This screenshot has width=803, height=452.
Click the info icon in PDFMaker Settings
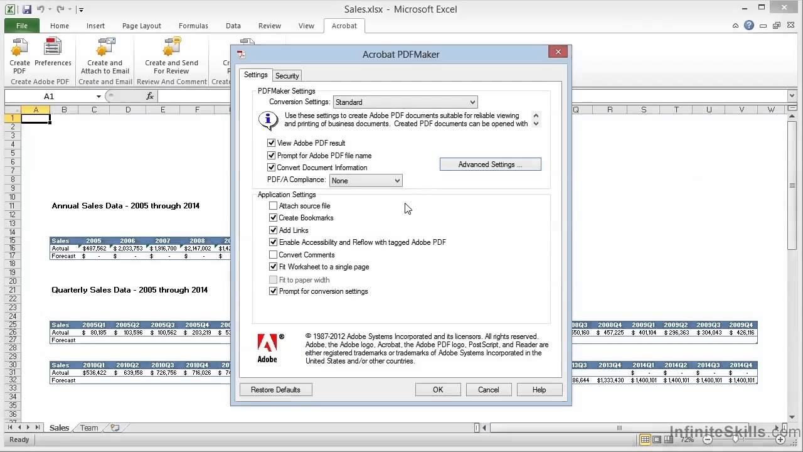click(269, 119)
